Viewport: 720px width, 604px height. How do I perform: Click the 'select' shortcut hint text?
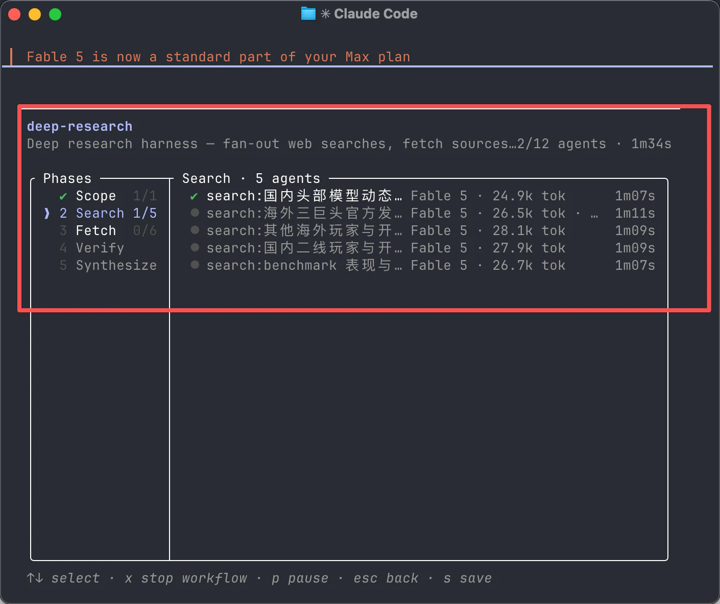(x=76, y=578)
